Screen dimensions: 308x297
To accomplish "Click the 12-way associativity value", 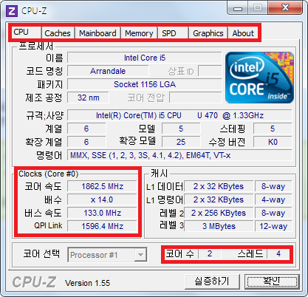I will (x=273, y=226).
